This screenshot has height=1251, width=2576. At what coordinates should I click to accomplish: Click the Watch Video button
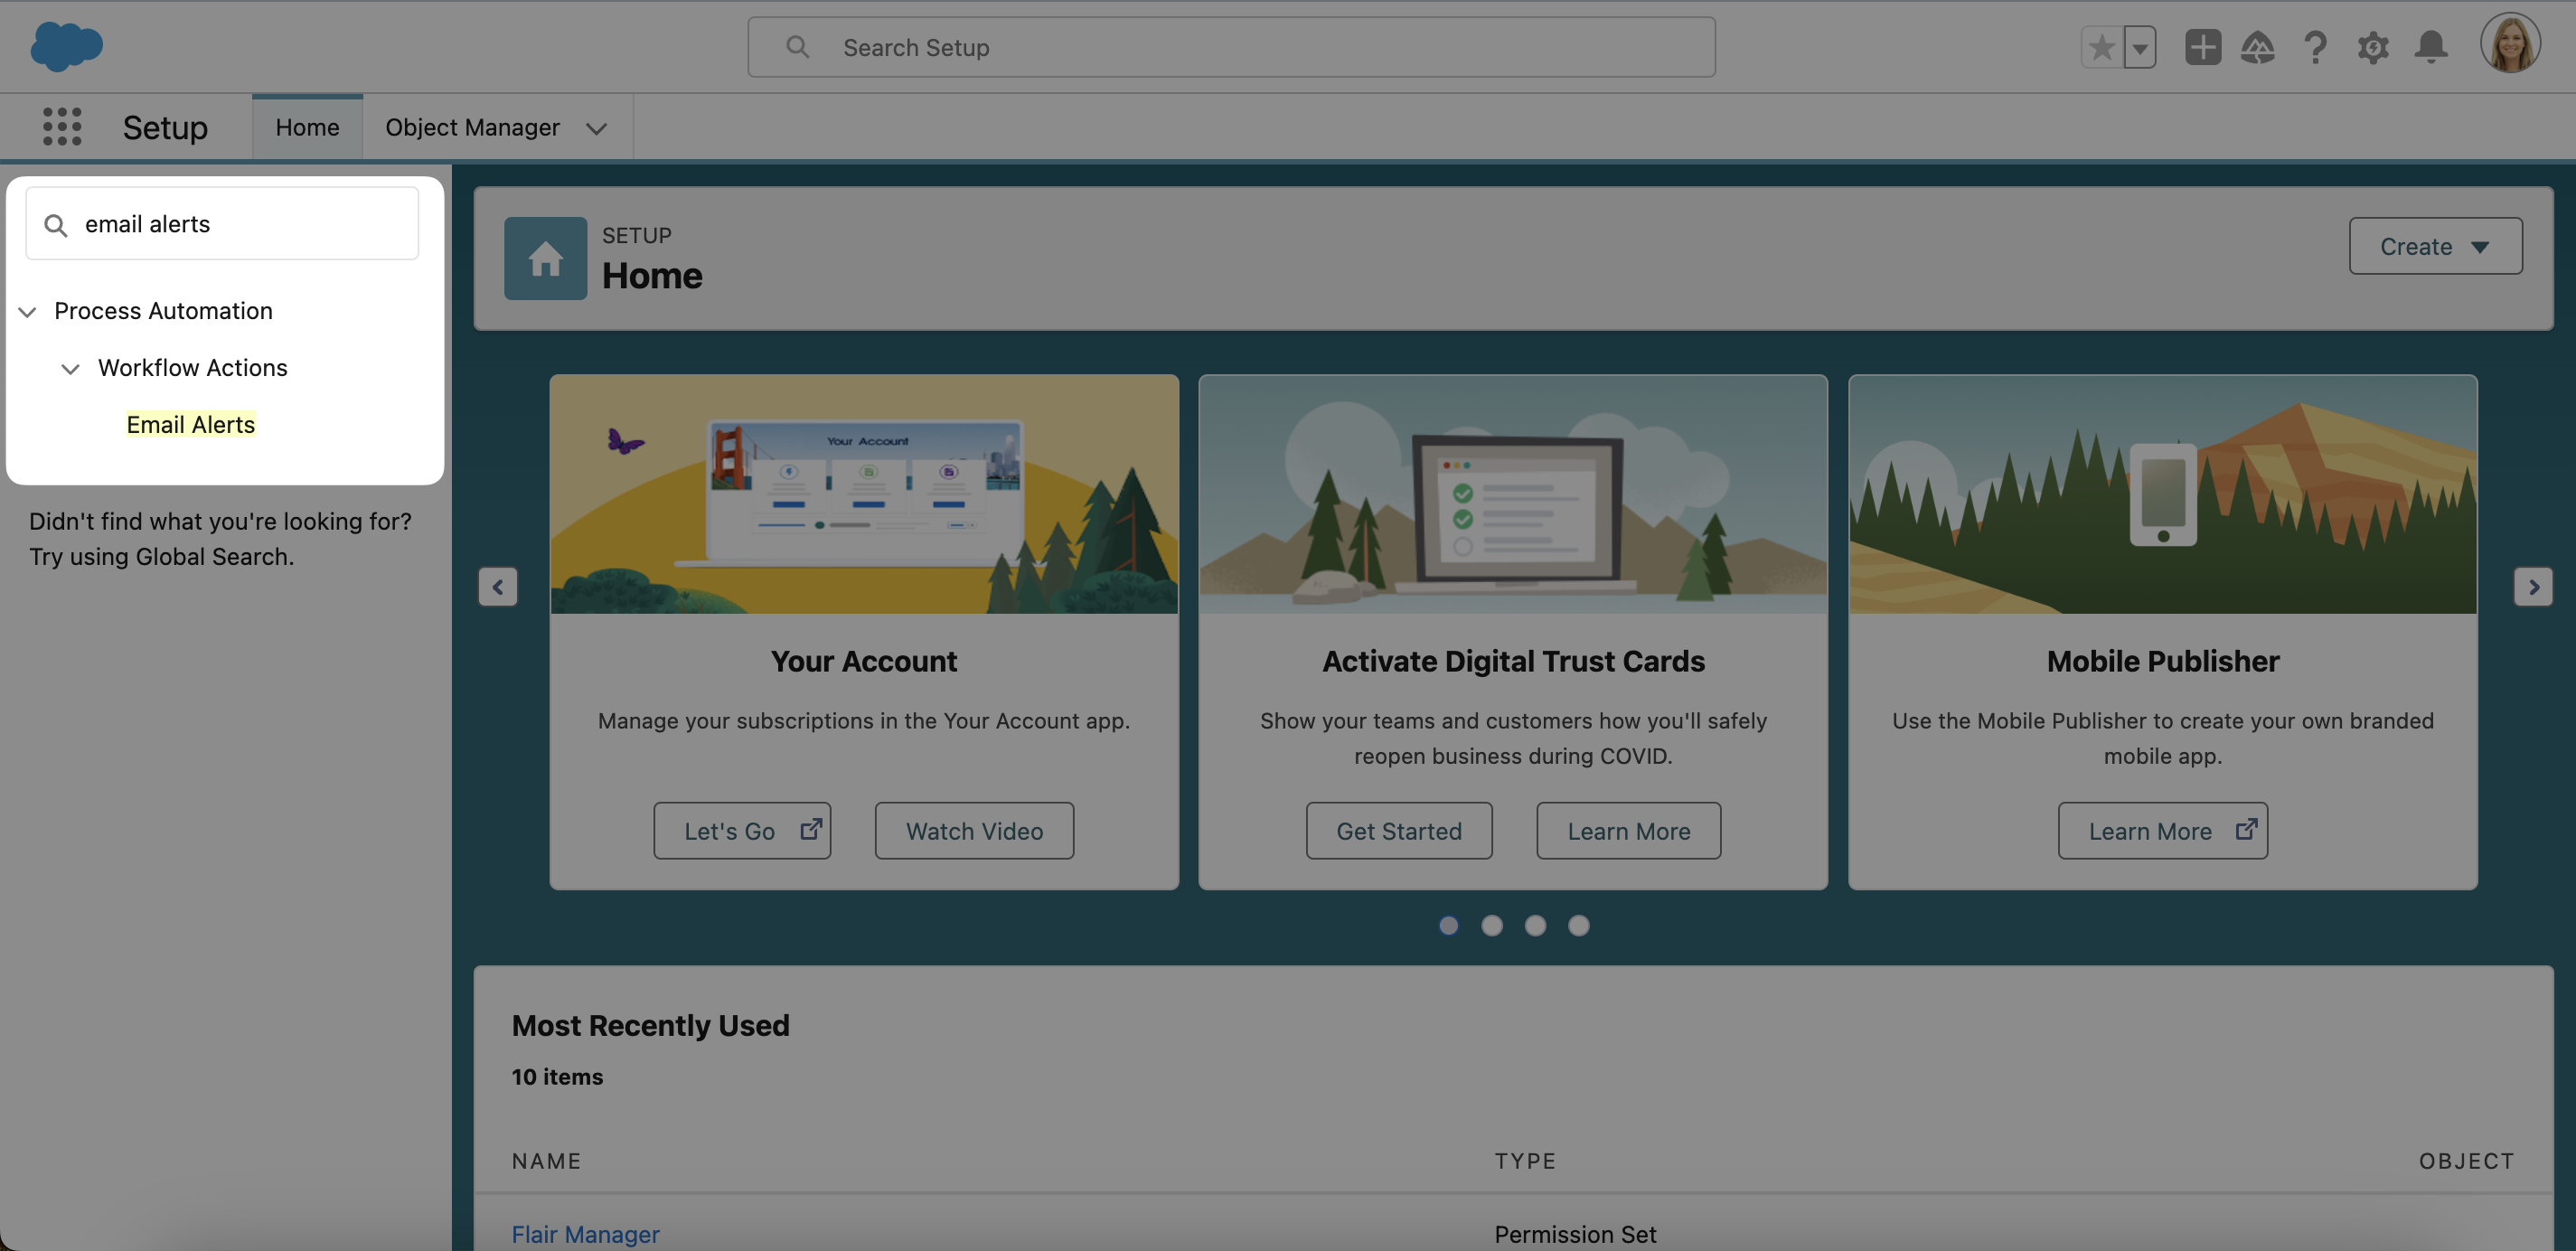click(x=974, y=831)
